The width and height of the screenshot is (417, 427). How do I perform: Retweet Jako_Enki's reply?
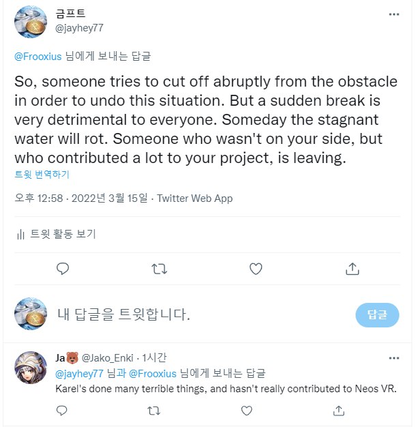click(154, 411)
